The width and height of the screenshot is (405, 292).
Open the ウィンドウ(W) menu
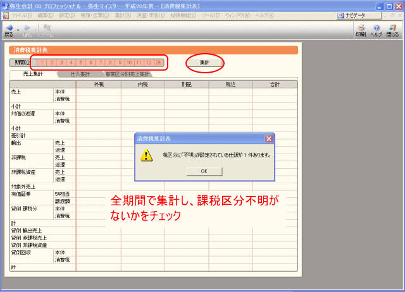coord(237,15)
